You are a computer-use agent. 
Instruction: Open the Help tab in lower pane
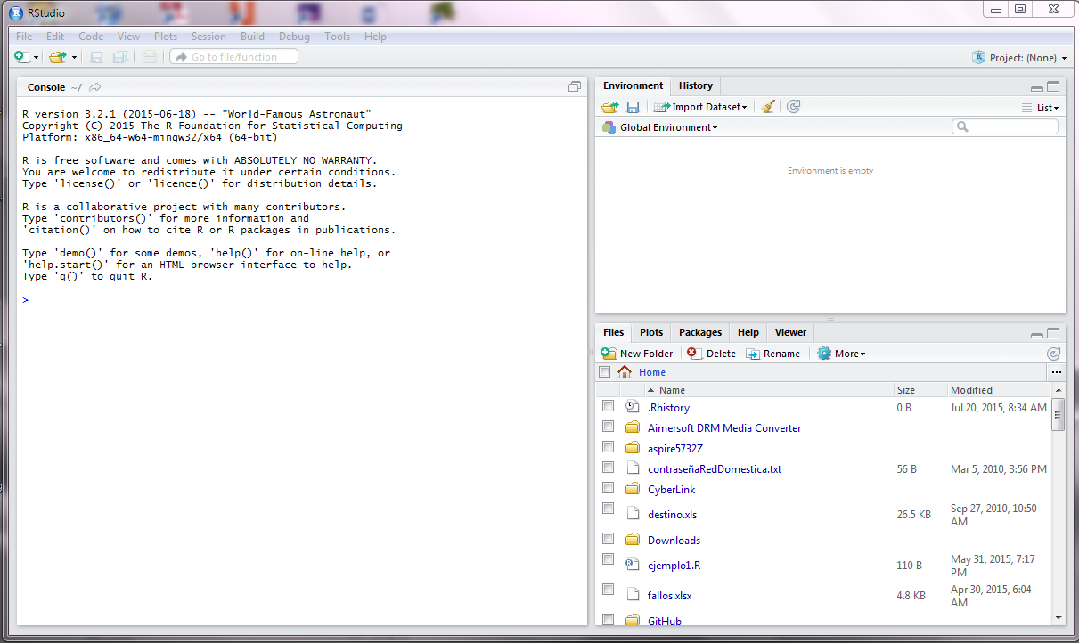point(748,332)
